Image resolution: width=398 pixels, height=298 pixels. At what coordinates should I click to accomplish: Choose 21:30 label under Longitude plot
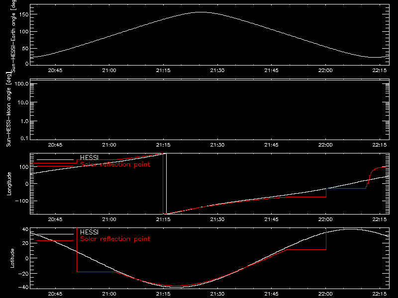coord(217,220)
